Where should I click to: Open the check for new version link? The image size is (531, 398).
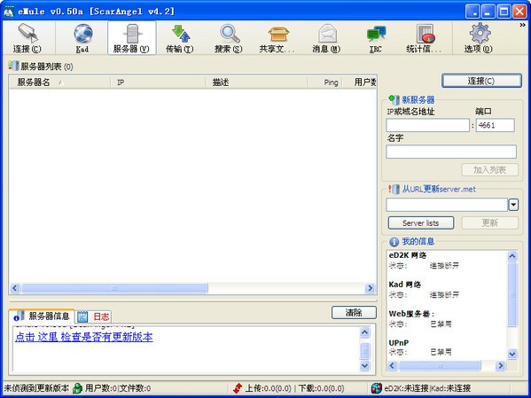pos(84,337)
